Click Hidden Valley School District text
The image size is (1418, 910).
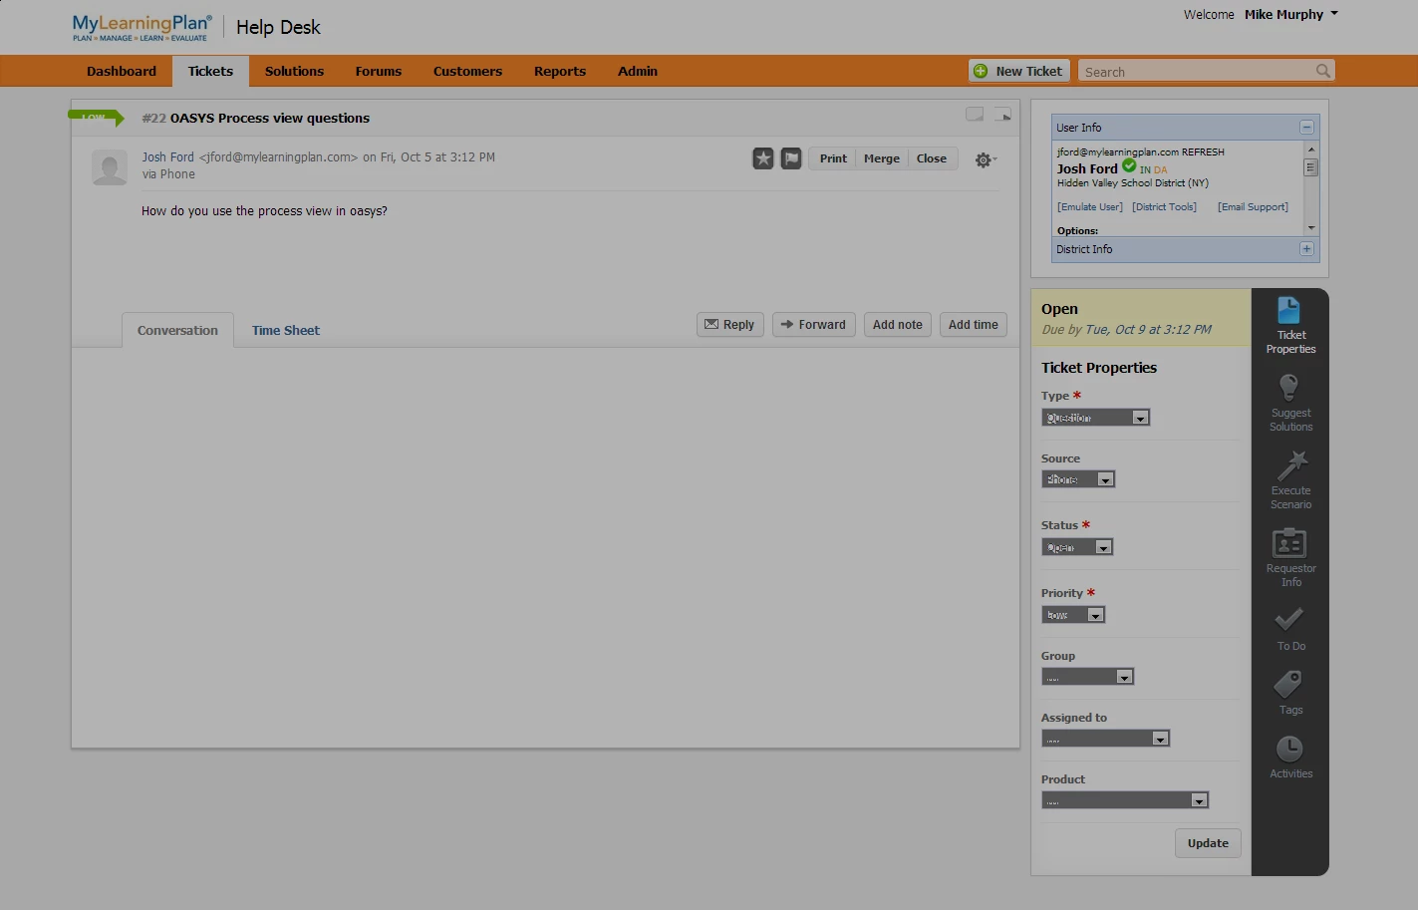coord(1132,183)
